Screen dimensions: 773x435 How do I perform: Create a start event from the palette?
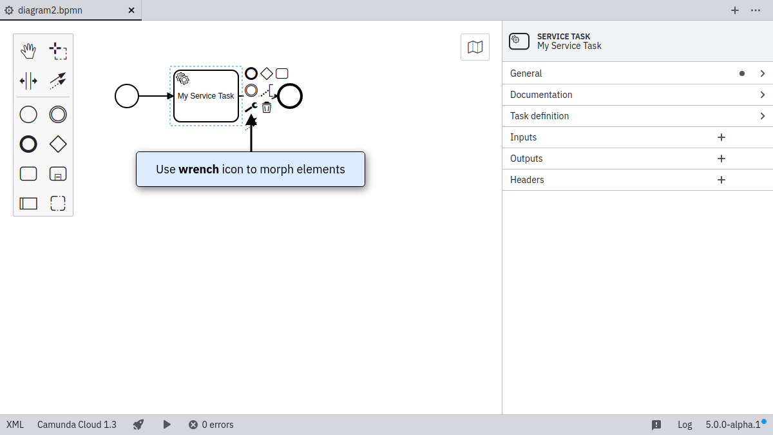coord(28,114)
